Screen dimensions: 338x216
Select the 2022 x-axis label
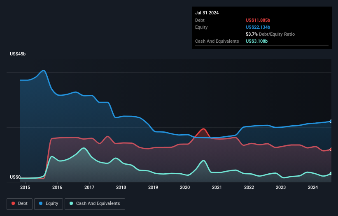(249, 187)
